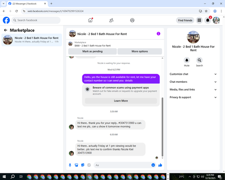Click the chat messages scrollbar
This screenshot has height=180, width=225.
tap(162, 127)
